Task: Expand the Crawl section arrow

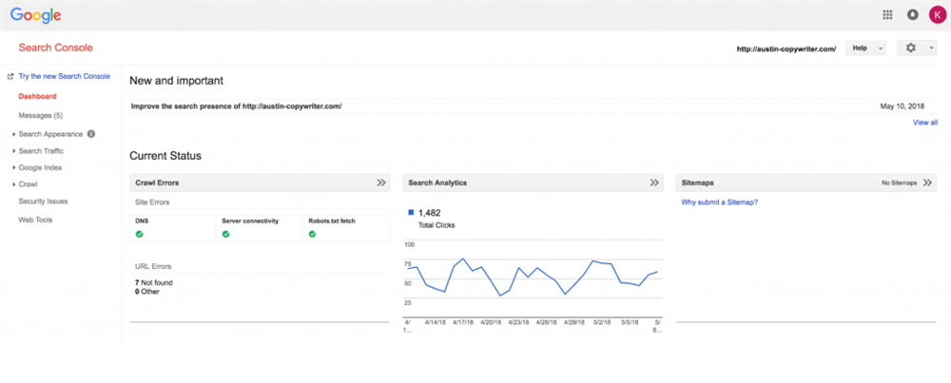Action: (x=13, y=184)
